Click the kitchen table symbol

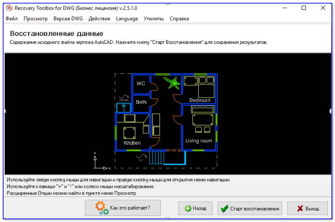[x=130, y=133]
